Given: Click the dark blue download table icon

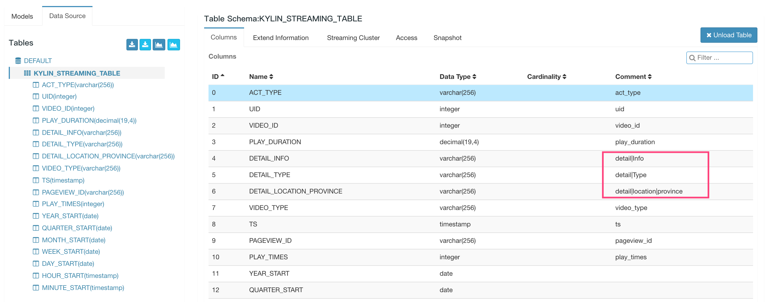Looking at the screenshot, I should 132,45.
